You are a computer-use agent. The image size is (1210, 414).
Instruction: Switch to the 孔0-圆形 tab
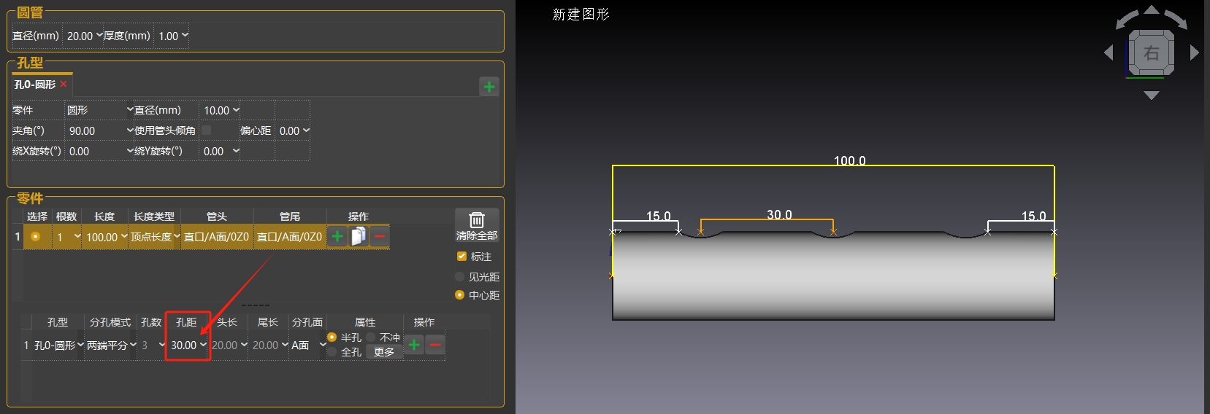[x=35, y=85]
